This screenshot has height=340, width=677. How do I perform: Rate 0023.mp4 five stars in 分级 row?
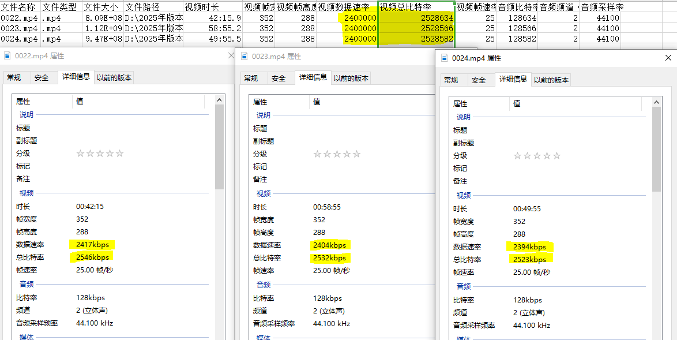click(356, 154)
